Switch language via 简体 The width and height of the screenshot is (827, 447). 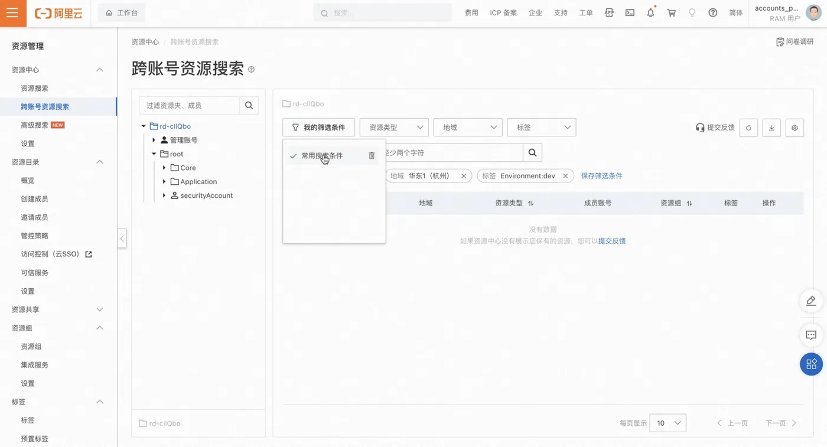click(736, 12)
